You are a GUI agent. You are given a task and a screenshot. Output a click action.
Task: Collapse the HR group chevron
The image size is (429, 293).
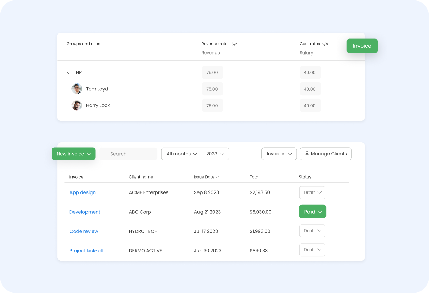coord(69,73)
